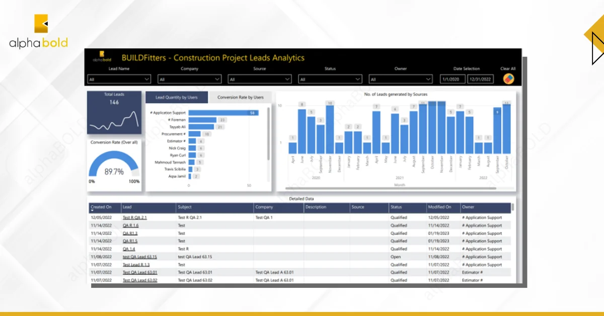Open the QA R 1.6 lead link

point(131,225)
